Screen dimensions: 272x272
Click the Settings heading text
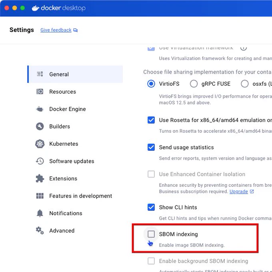coord(22,30)
